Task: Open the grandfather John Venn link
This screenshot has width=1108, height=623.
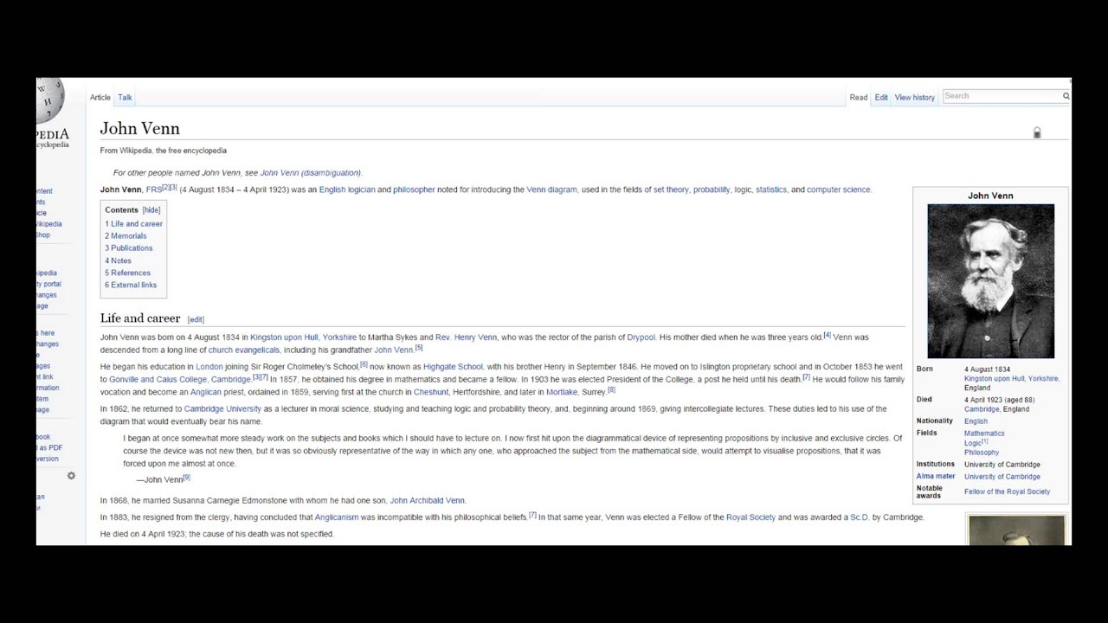Action: click(x=394, y=350)
